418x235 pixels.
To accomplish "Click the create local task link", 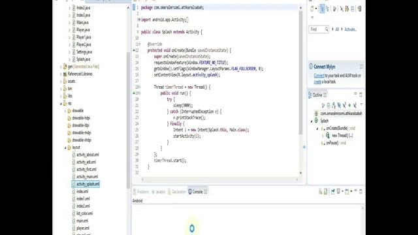I will tap(317, 82).
